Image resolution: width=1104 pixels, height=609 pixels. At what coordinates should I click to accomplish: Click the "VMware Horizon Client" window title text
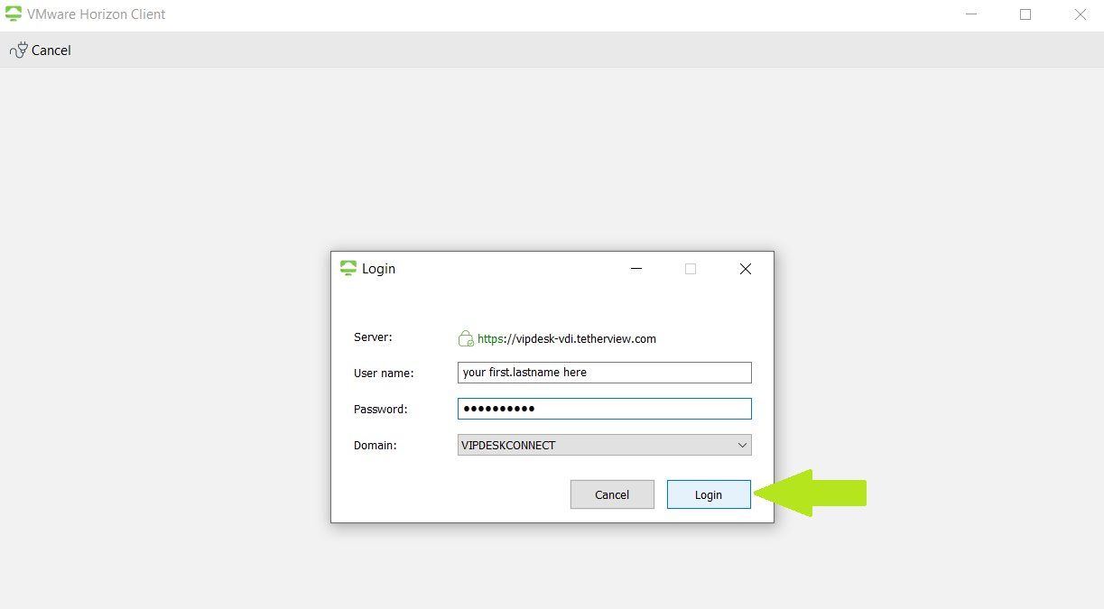point(97,14)
